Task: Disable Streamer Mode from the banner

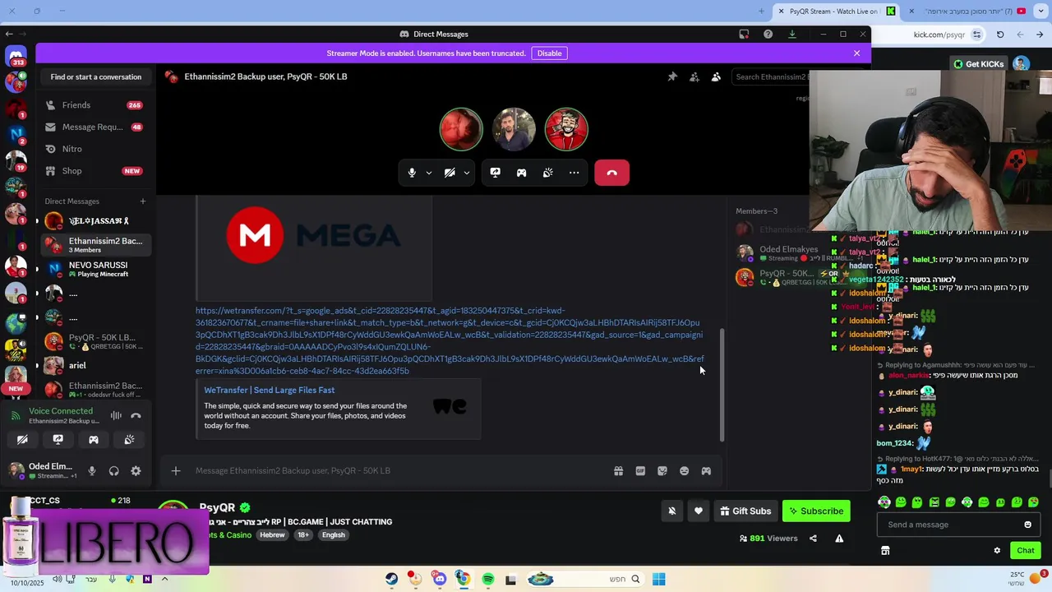Action: [x=549, y=53]
